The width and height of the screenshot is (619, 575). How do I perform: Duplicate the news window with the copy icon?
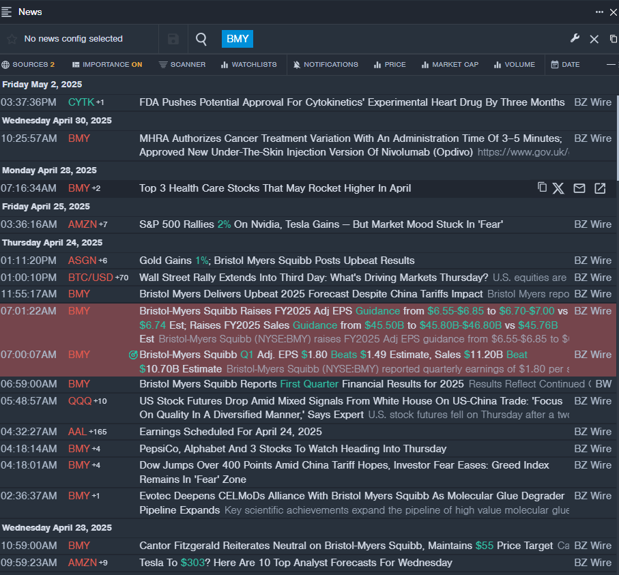tap(614, 39)
